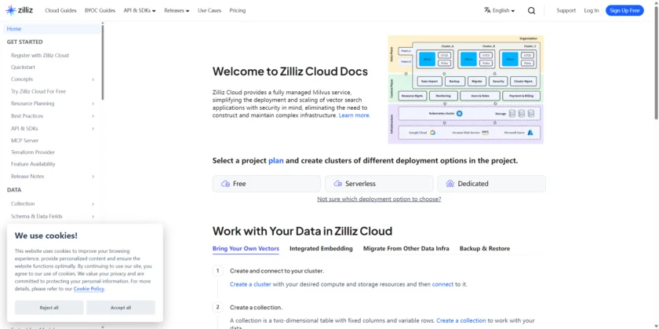Click the Learn more link
The height and width of the screenshot is (329, 659).
355,115
